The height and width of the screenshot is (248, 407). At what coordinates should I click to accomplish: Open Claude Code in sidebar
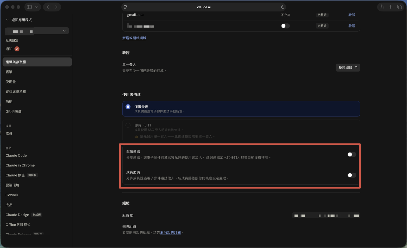[16, 155]
